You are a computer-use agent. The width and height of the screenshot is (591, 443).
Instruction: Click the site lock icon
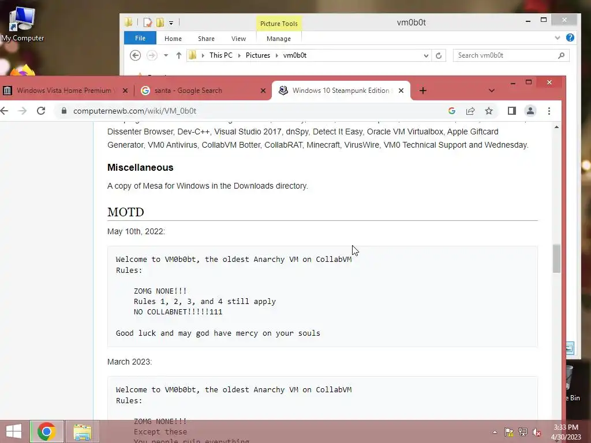tap(64, 111)
